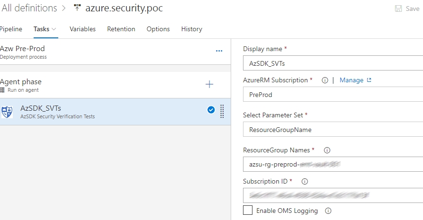This screenshot has width=423, height=220.
Task: Show info for Enable OMS Logging
Action: tap(328, 211)
